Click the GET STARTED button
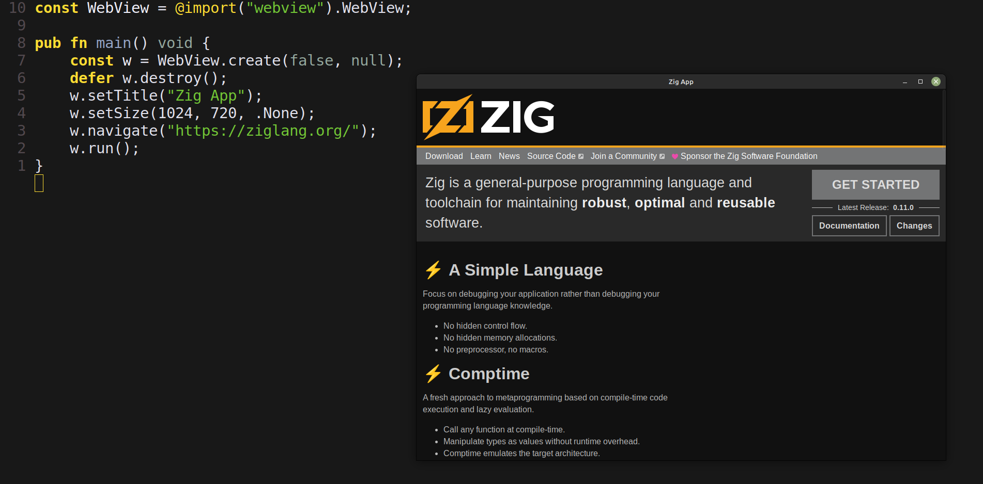The height and width of the screenshot is (484, 983). click(876, 185)
